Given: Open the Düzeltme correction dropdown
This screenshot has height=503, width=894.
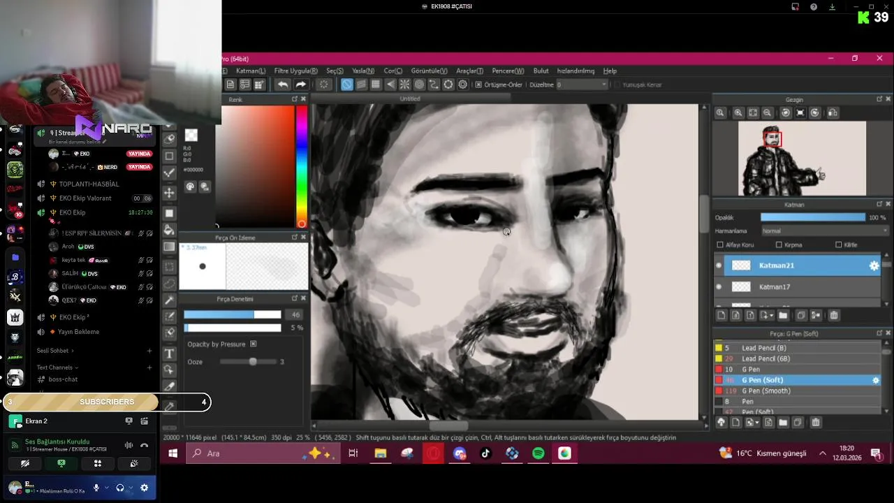Looking at the screenshot, I should (582, 85).
